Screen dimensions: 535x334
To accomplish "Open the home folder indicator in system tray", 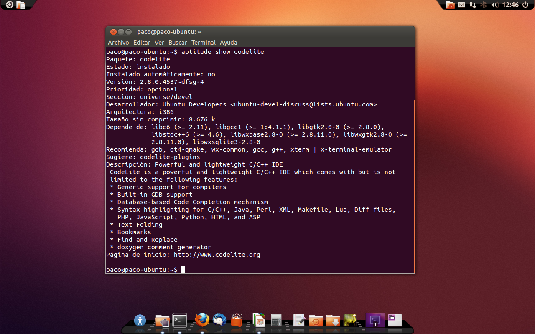I will click(x=450, y=5).
